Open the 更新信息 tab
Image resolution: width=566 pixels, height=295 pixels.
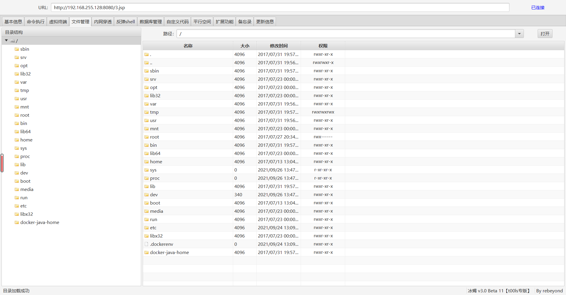265,22
